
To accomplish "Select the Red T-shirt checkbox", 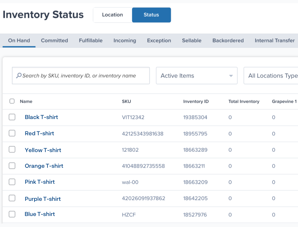I will coord(12,133).
